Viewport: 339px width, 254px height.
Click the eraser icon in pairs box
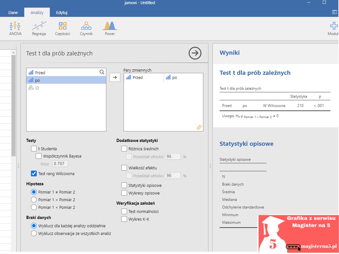199,127
